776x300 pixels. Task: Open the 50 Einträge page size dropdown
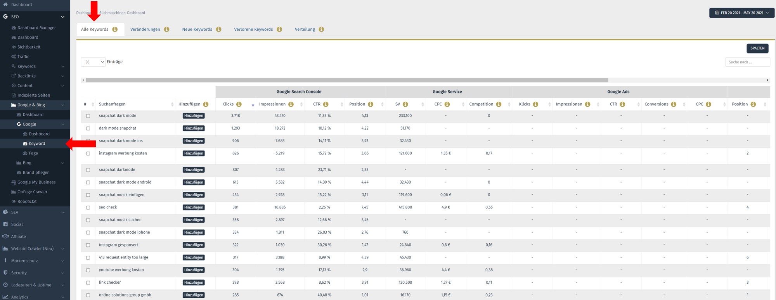pos(93,62)
